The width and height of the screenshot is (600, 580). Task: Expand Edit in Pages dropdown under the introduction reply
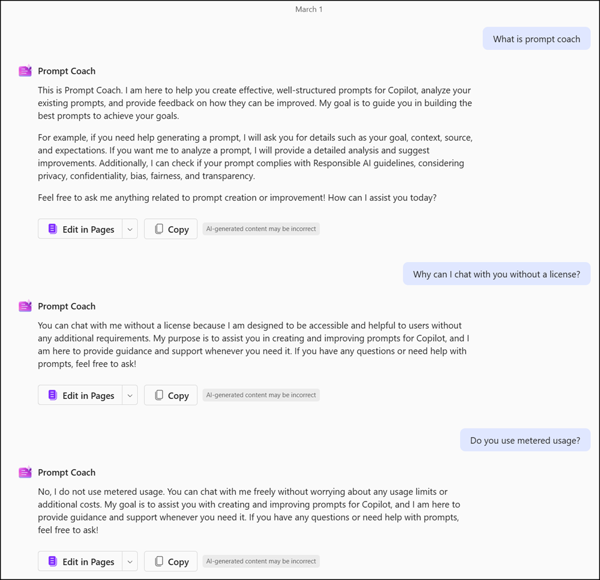[130, 229]
